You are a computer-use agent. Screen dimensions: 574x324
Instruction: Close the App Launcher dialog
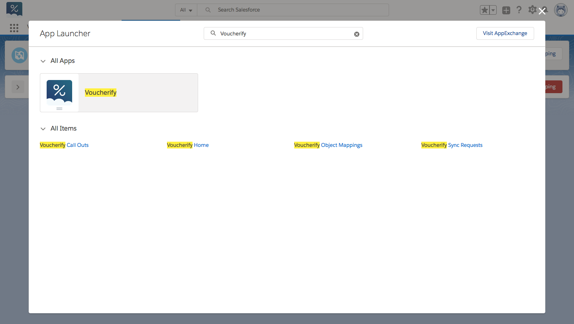(542, 11)
